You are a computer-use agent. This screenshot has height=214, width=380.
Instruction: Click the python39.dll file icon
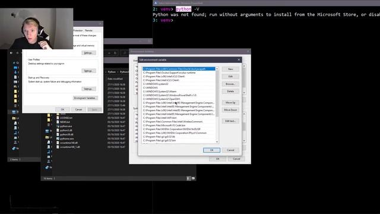(x=58, y=134)
